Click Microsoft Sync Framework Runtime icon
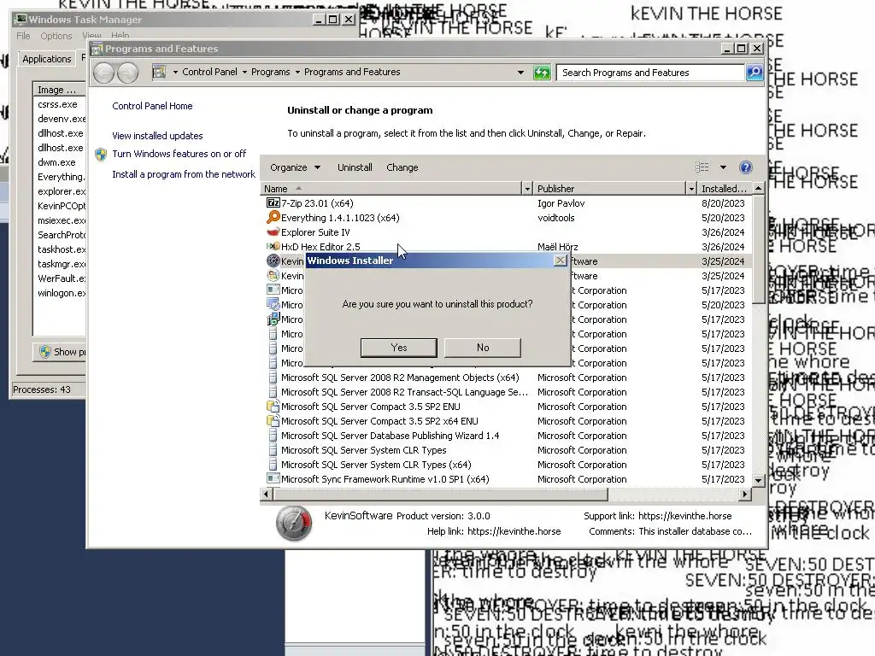Image resolution: width=875 pixels, height=656 pixels. point(273,478)
